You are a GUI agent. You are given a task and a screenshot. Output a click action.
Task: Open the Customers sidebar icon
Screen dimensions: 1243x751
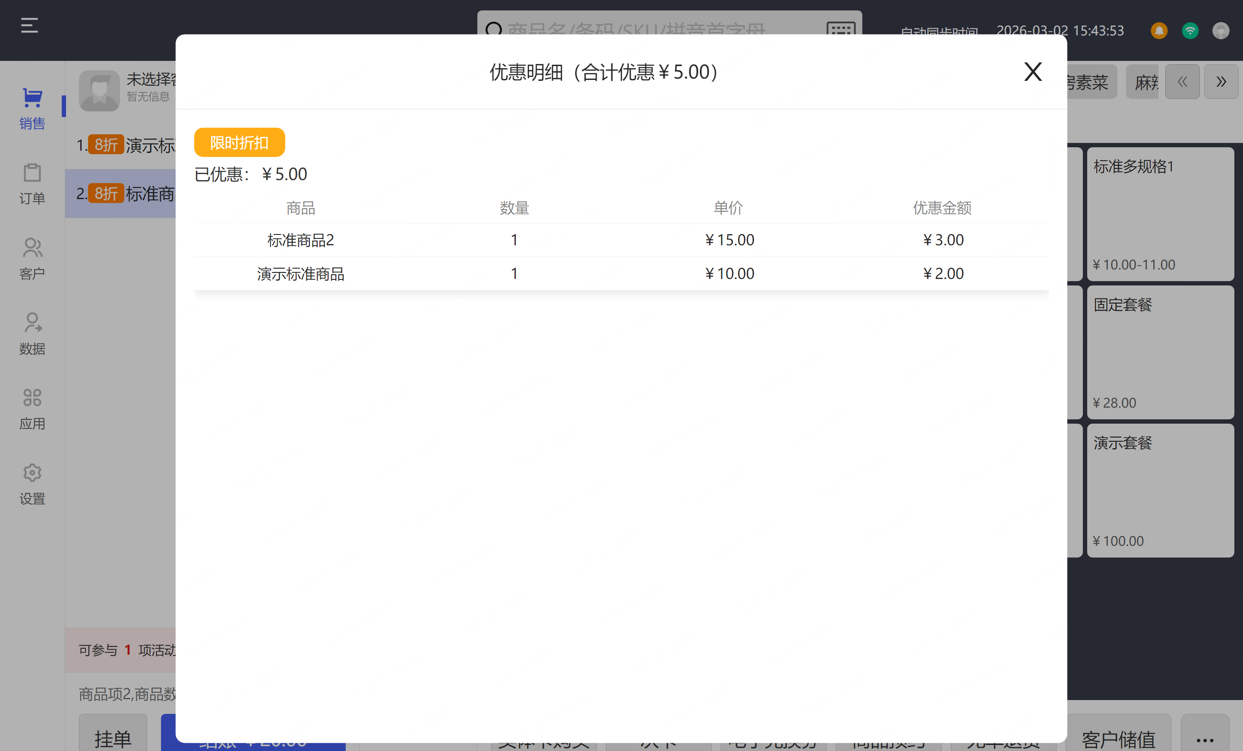click(32, 248)
